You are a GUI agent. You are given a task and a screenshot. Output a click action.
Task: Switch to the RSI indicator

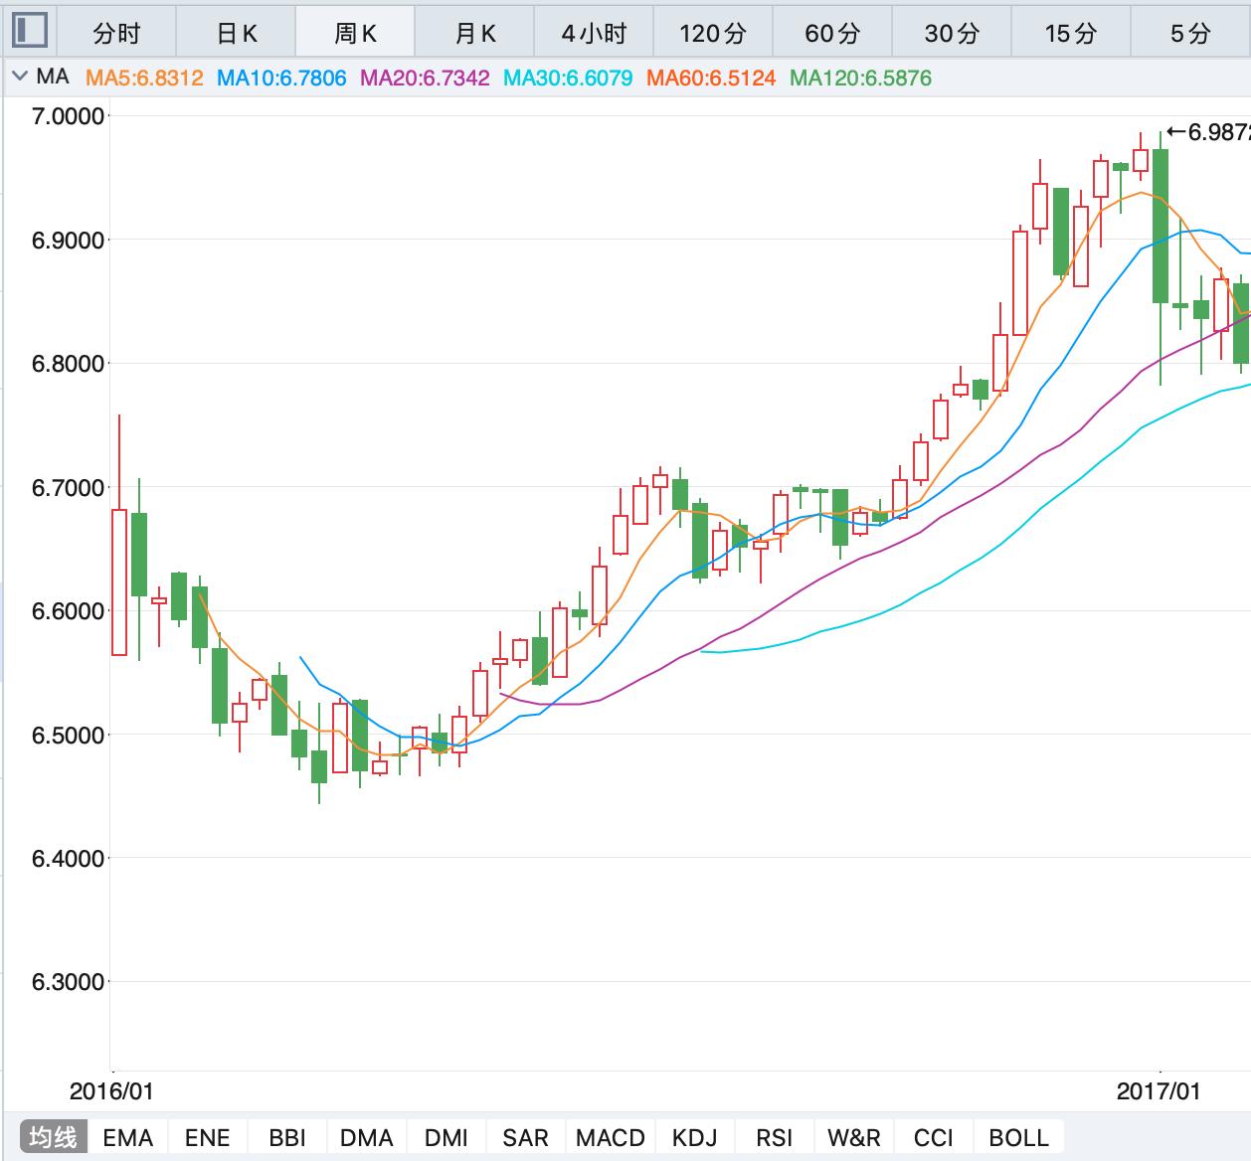click(x=774, y=1137)
